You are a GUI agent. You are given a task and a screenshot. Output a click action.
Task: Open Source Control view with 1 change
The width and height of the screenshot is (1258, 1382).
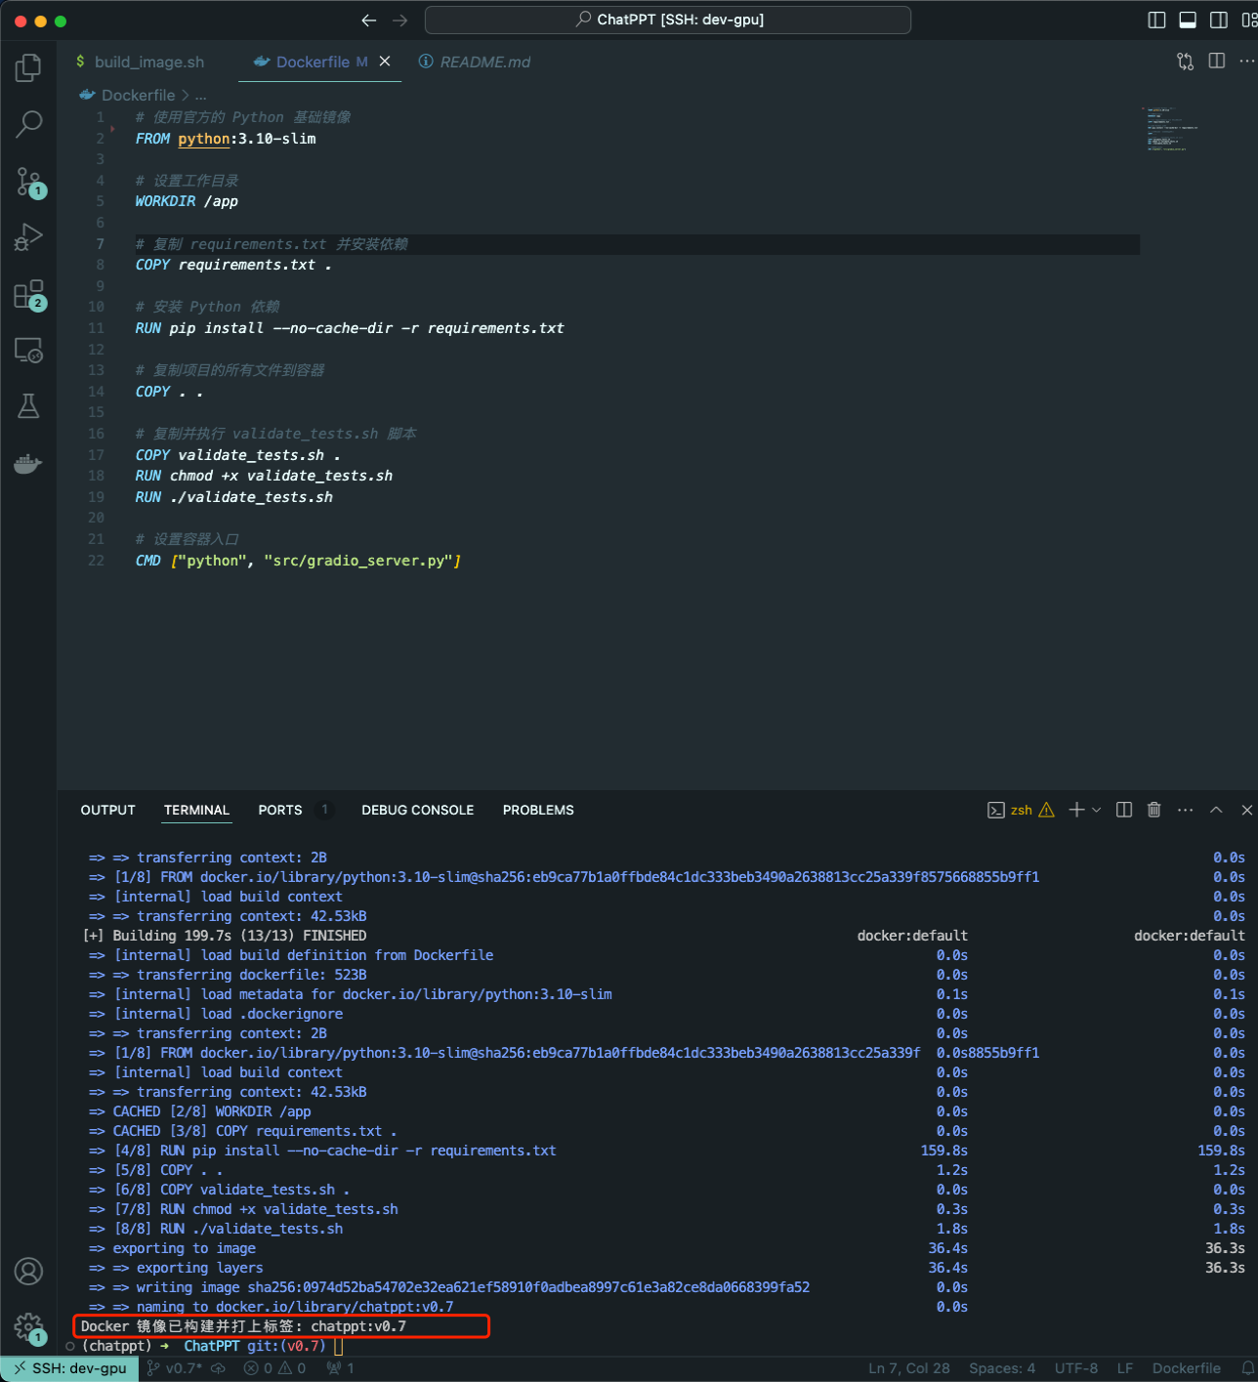coord(30,182)
